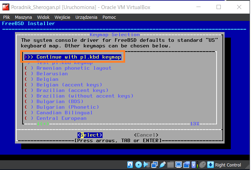
Task: Open network adapter status icon
Action: 154,165
